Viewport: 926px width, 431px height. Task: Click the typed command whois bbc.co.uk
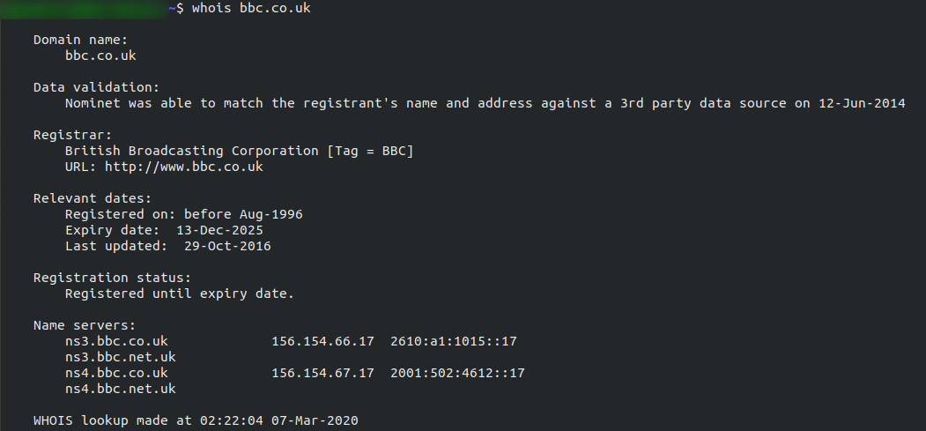click(x=251, y=8)
